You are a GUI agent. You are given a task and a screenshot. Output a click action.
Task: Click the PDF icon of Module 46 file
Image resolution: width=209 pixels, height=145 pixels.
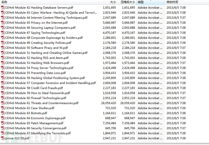3,28
